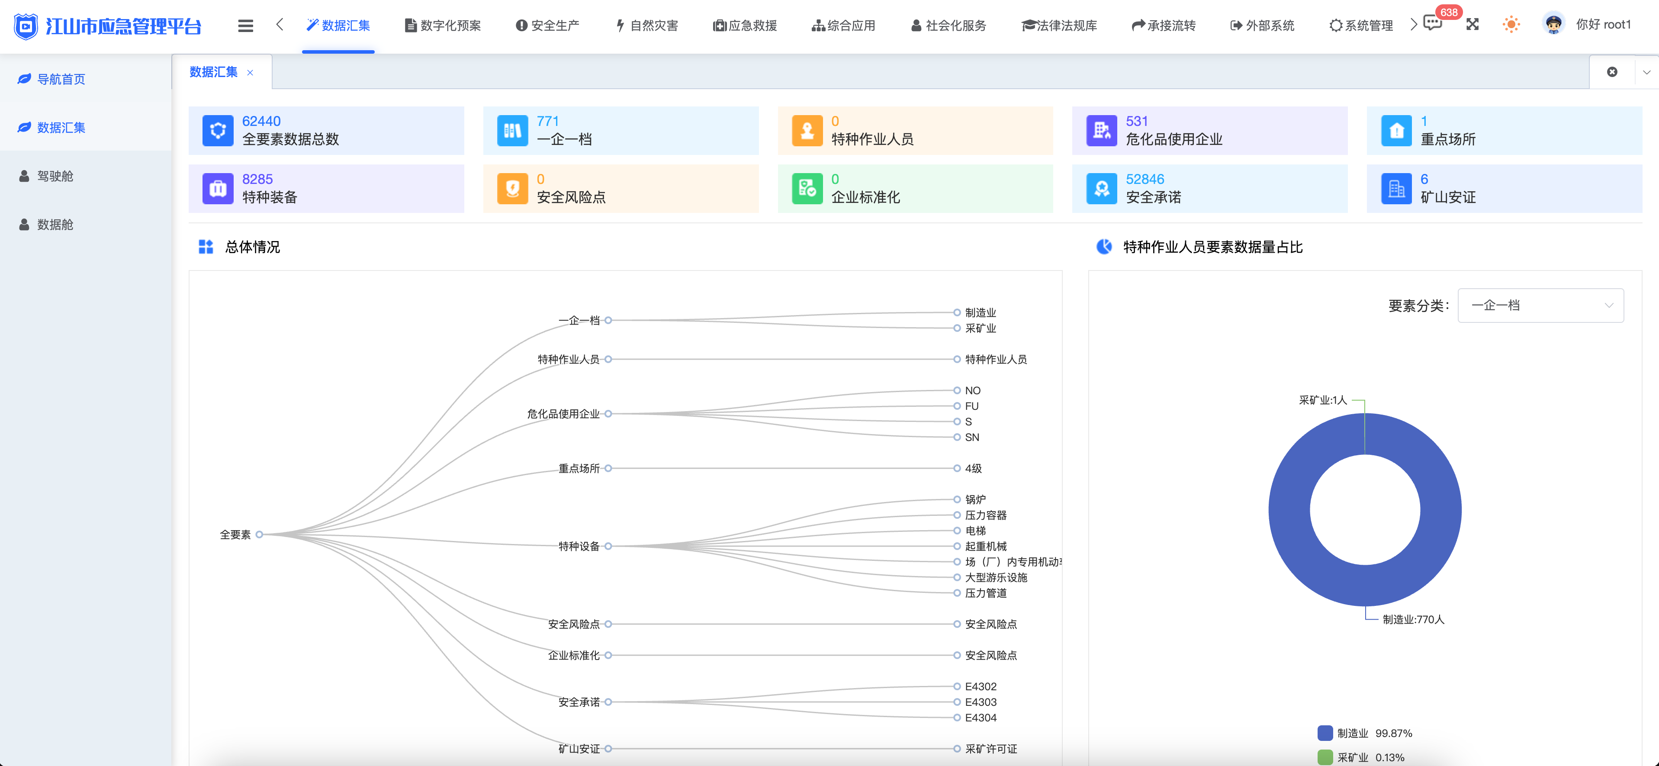This screenshot has width=1659, height=766.
Task: Click the 重点场所 card icon
Action: coord(1396,131)
